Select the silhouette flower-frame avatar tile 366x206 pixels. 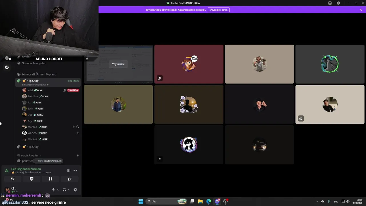(189, 104)
